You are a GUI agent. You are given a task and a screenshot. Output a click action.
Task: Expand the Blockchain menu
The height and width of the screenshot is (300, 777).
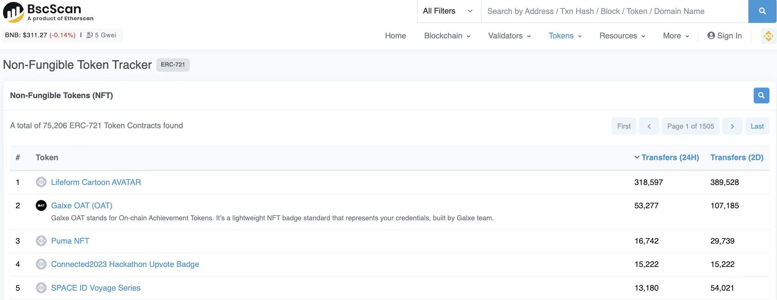(447, 36)
